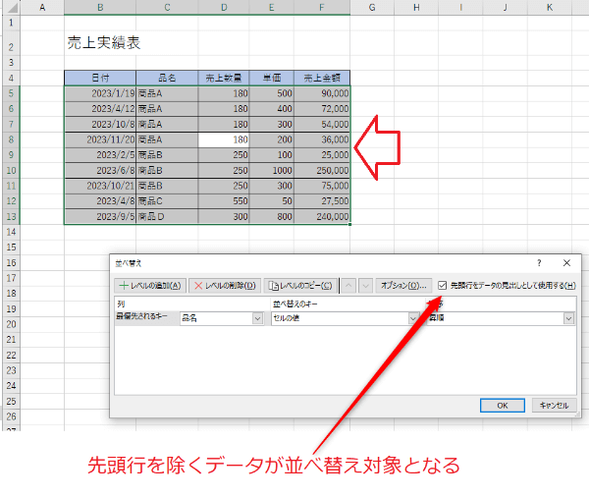Confirm sort with OK button
This screenshot has height=498, width=589.
(503, 405)
